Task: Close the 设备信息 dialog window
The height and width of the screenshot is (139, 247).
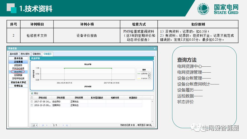Action: (155, 48)
